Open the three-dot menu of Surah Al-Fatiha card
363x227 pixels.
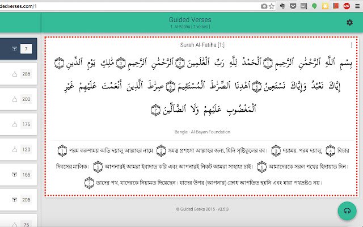[x=352, y=45]
